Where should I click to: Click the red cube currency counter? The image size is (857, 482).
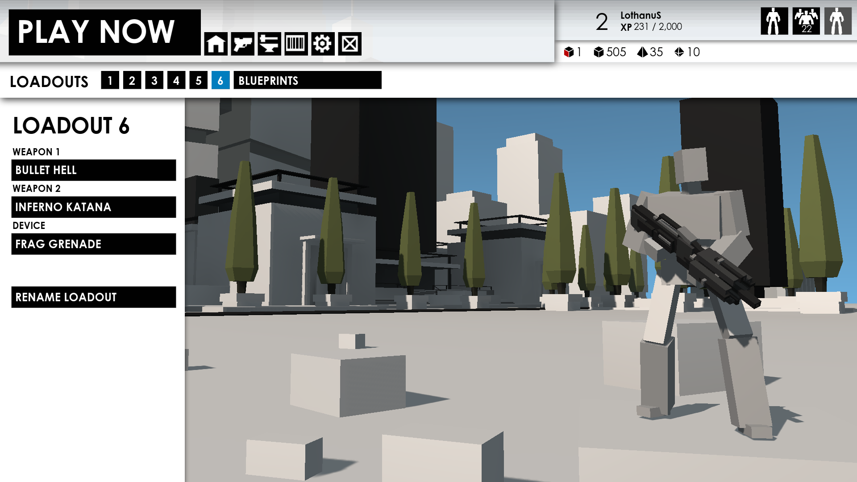coord(572,52)
